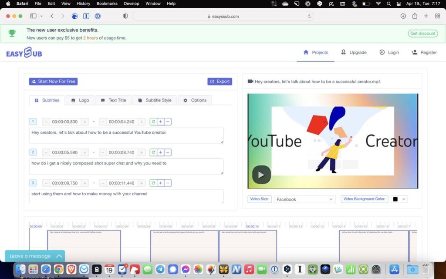Add a subtitle after subtitle 1
The width and height of the screenshot is (446, 279).
point(160,122)
